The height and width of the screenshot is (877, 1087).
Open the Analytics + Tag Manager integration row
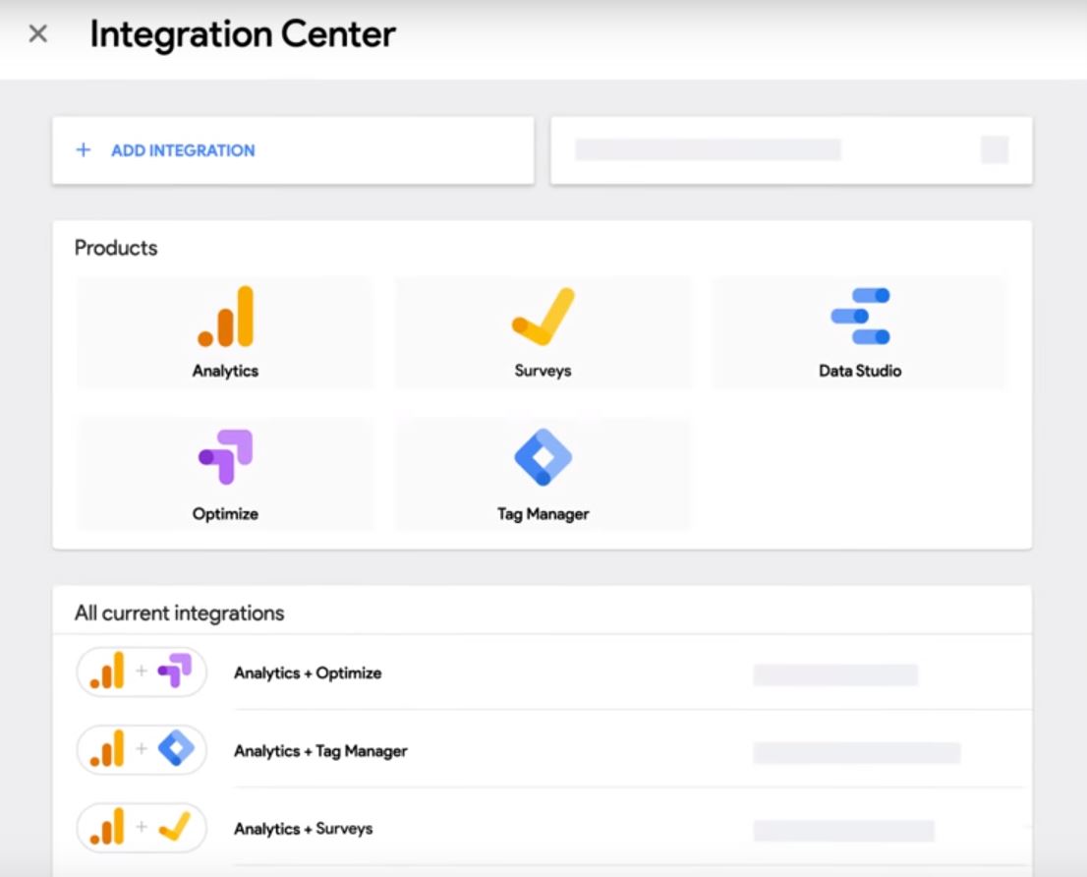543,750
